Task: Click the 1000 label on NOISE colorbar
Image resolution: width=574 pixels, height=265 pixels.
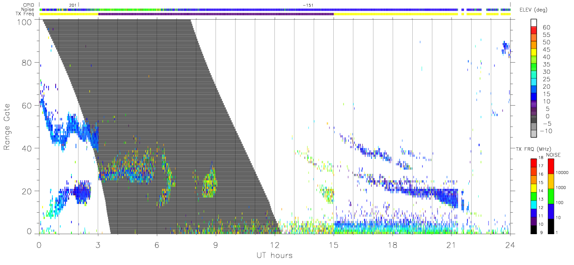Action: pos(560,187)
